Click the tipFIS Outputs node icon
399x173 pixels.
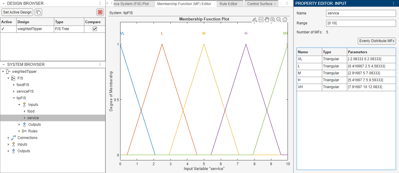[24, 125]
